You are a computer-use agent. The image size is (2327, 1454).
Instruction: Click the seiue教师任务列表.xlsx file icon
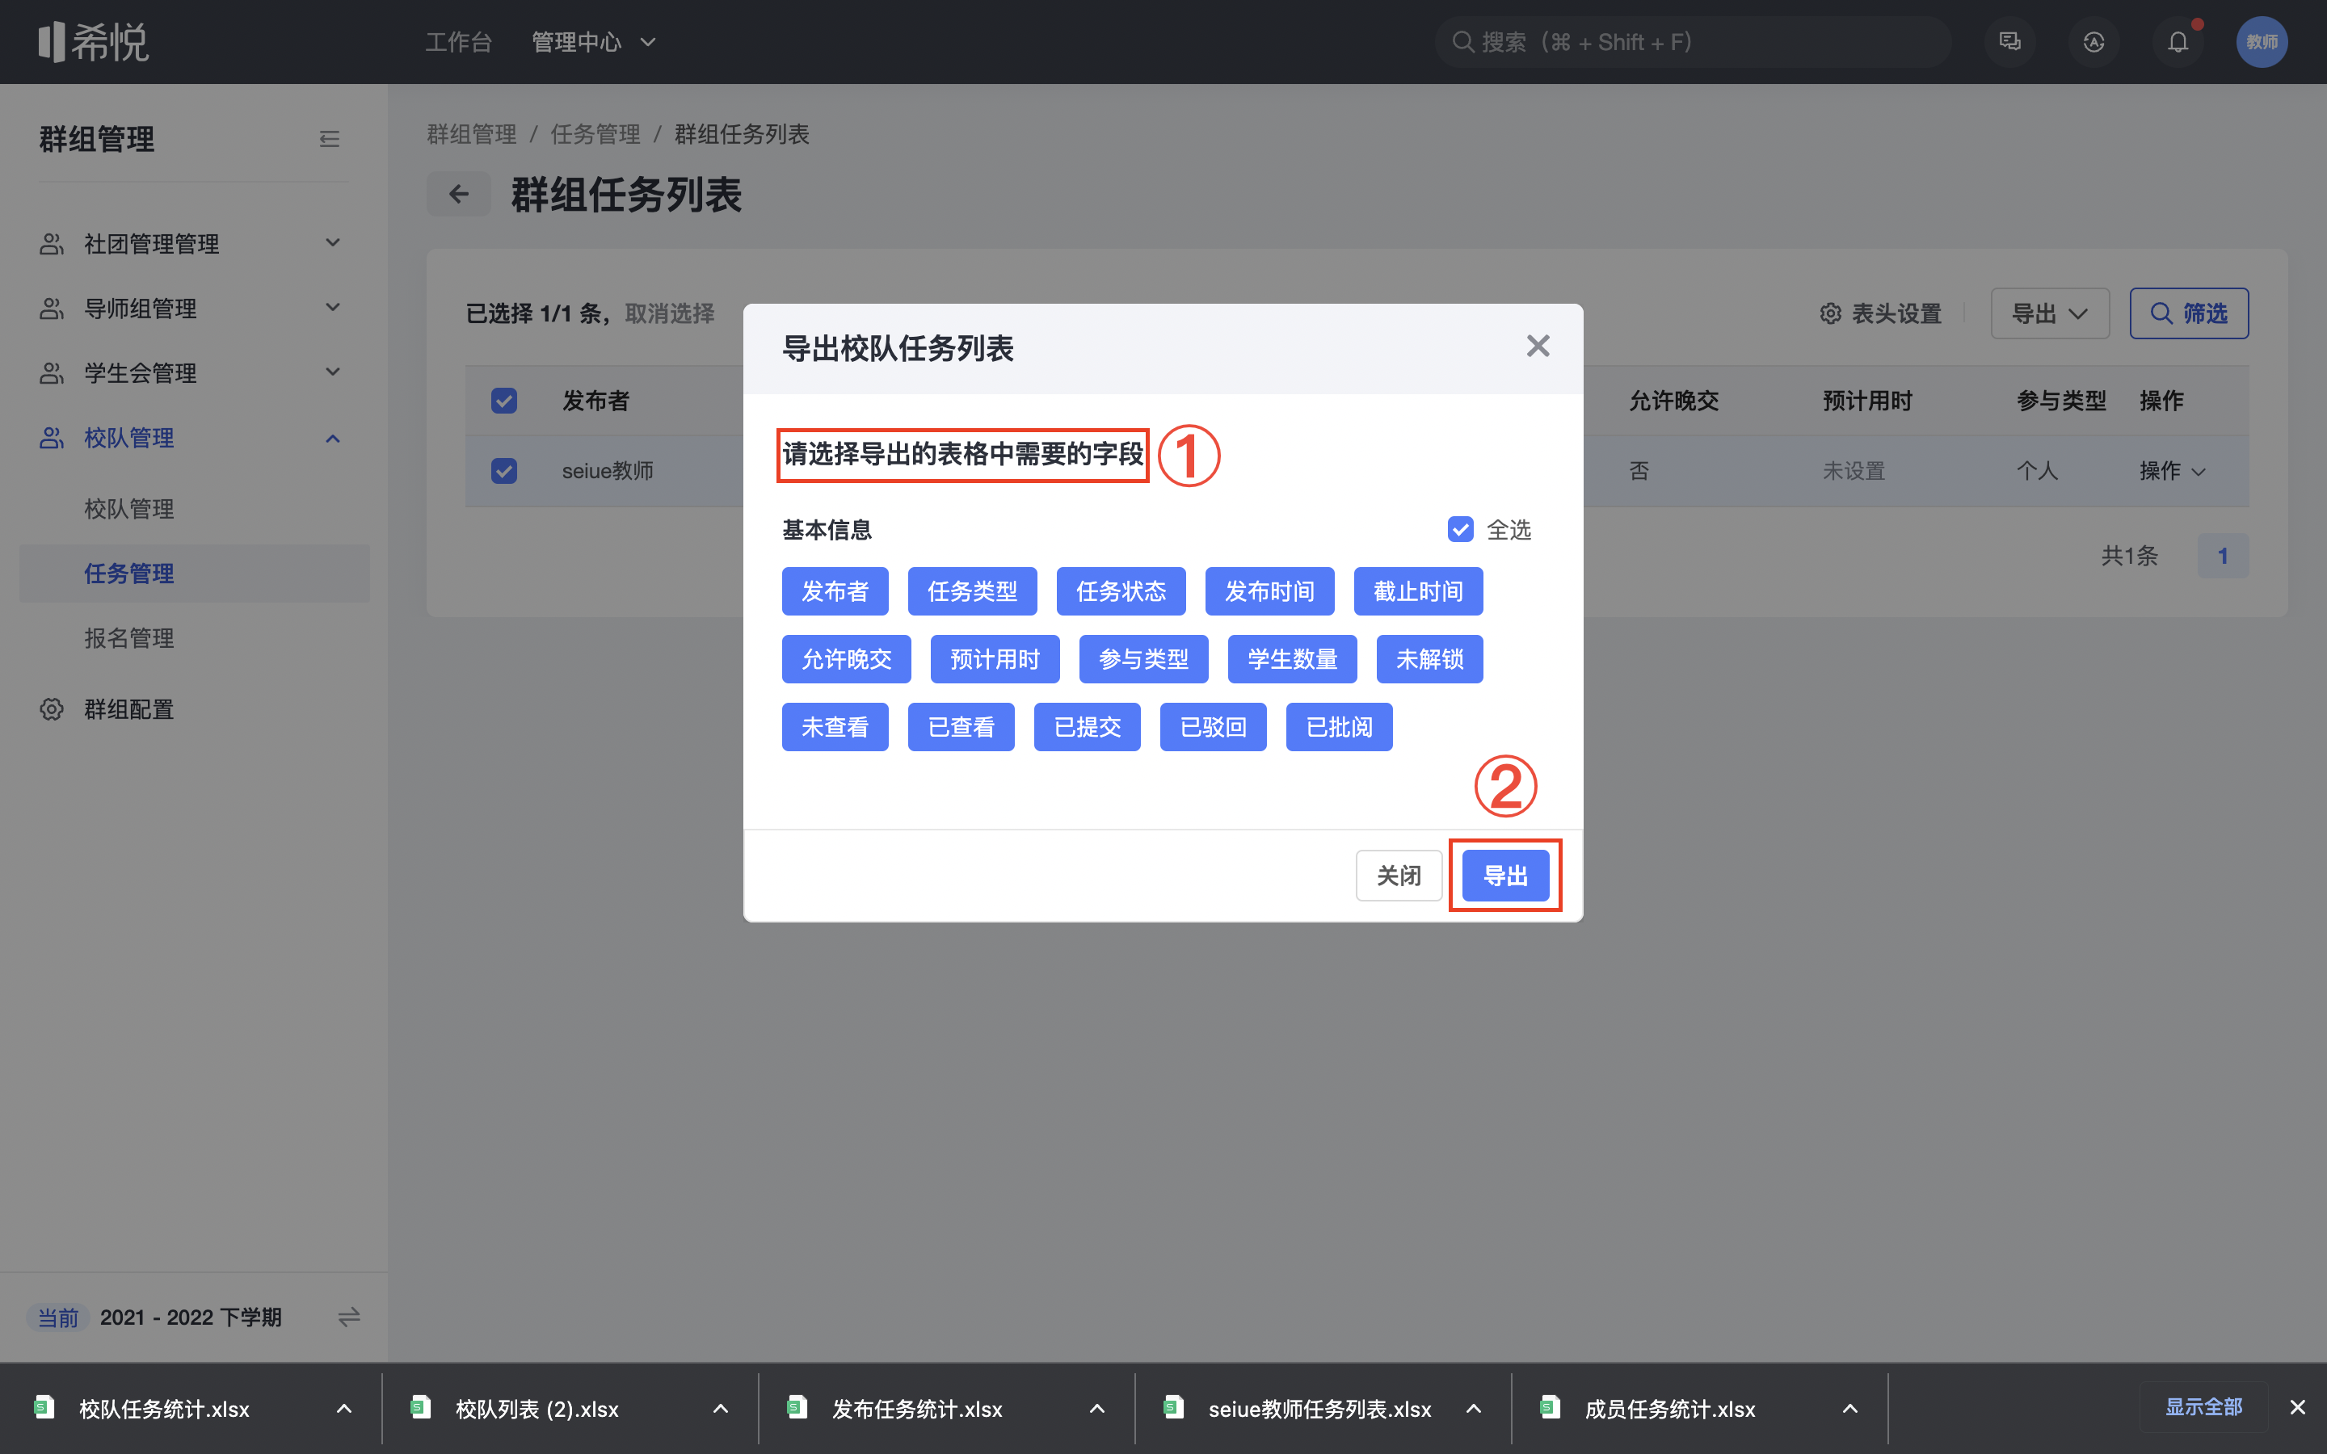point(1173,1408)
